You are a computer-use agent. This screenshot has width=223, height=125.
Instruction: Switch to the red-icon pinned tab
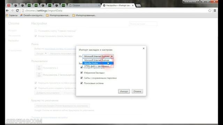tap(9, 6)
